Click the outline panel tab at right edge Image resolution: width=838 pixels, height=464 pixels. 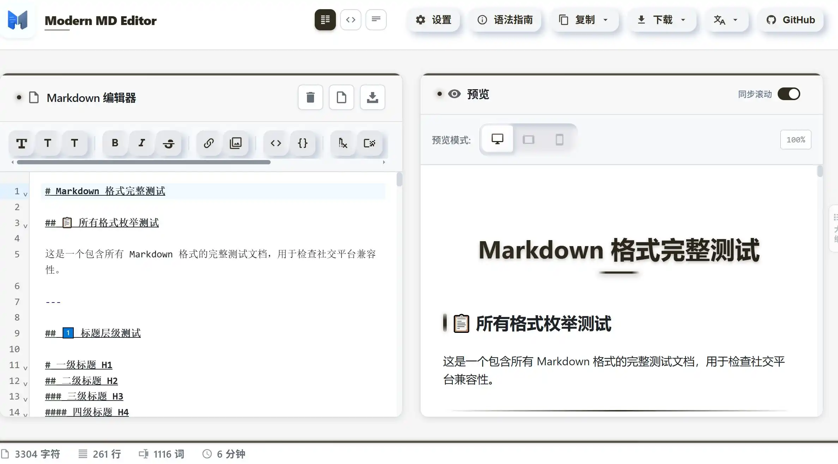(834, 228)
